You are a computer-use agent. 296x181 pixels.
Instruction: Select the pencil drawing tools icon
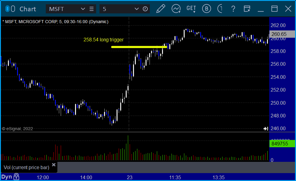coord(161,9)
